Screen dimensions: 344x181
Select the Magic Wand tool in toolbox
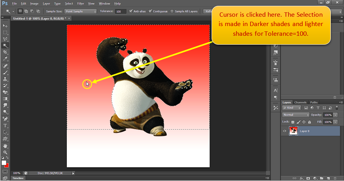[5, 45]
